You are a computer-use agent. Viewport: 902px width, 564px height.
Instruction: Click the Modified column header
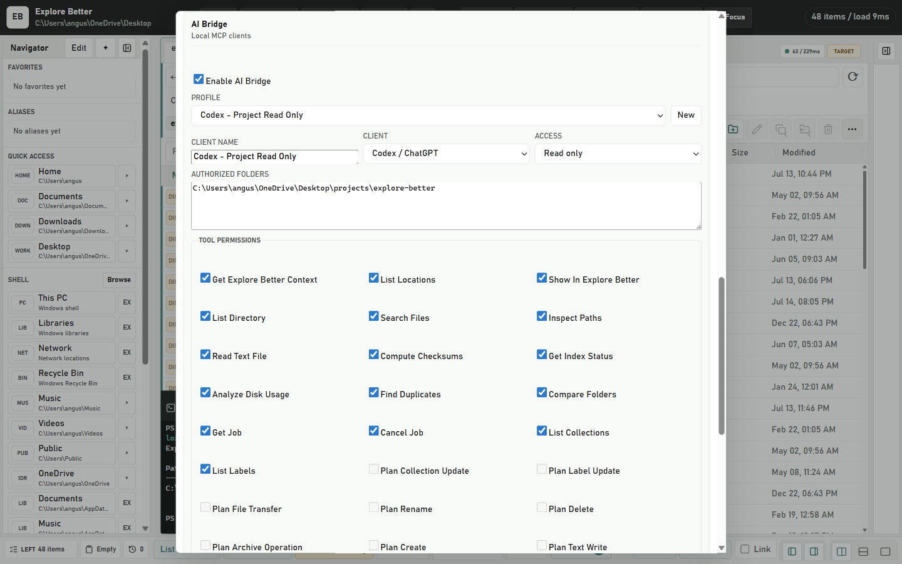tap(799, 153)
